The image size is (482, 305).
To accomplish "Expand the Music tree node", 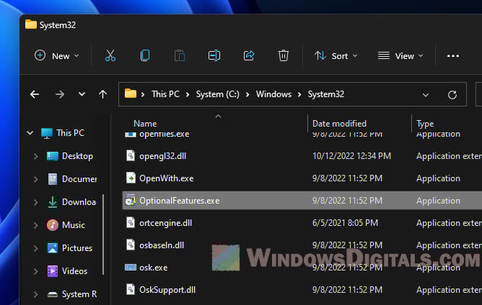I will [x=35, y=225].
